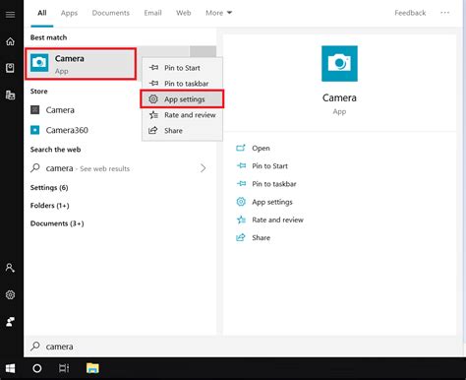Click the Store Camera app tile icon
The height and width of the screenshot is (380, 466).
(34, 109)
